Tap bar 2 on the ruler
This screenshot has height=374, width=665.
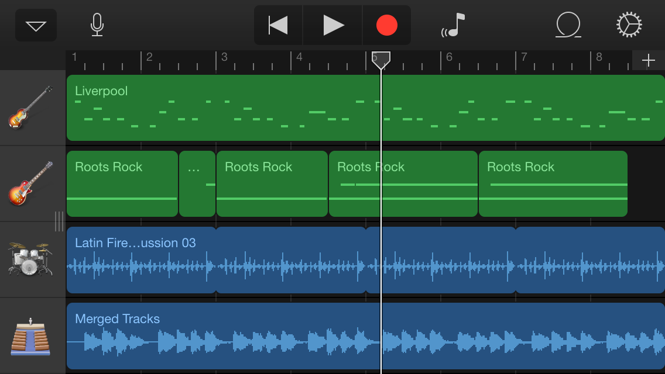pos(149,57)
